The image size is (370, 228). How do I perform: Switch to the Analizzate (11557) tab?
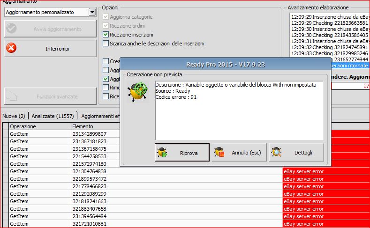(53, 116)
